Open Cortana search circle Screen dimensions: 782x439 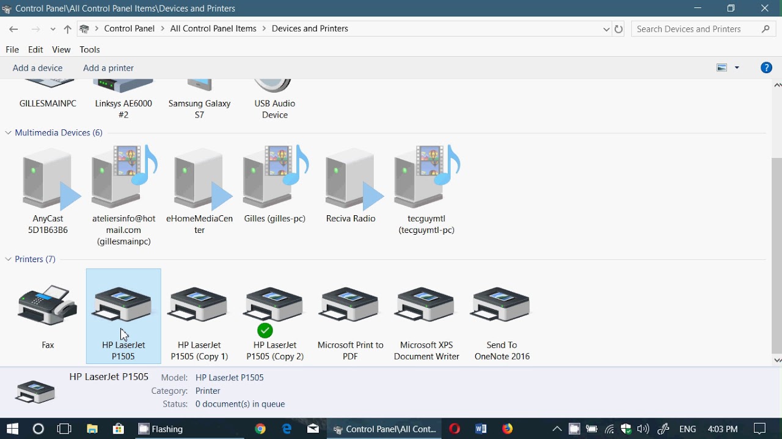[38, 429]
